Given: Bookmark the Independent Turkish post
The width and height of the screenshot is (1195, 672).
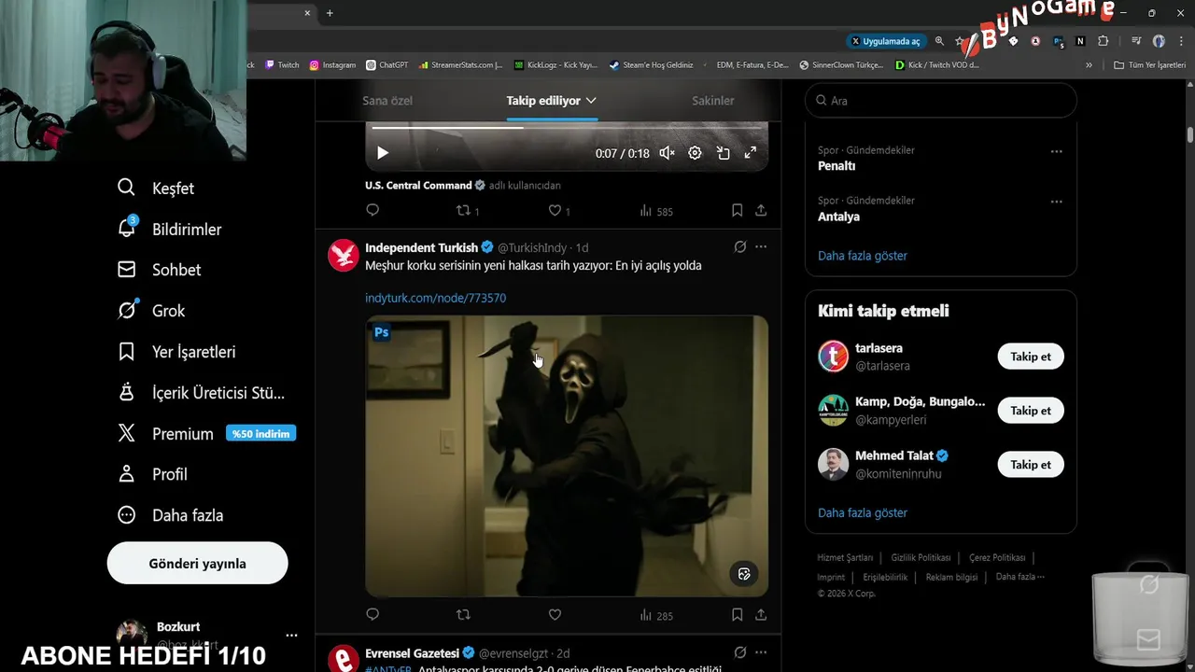Looking at the screenshot, I should [x=737, y=615].
